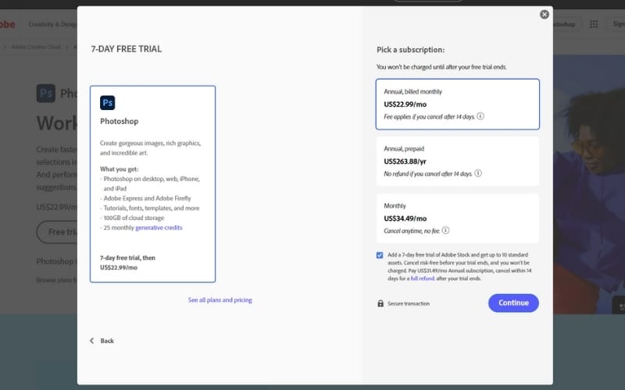The image size is (625, 390).
Task: Select the 'Annual, billed monthly' subscription option
Action: [x=457, y=104]
